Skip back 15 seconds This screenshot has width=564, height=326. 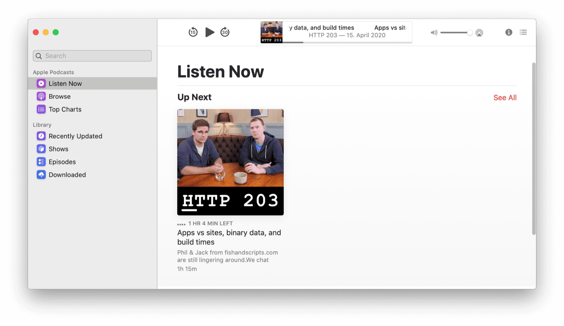pyautogui.click(x=193, y=32)
